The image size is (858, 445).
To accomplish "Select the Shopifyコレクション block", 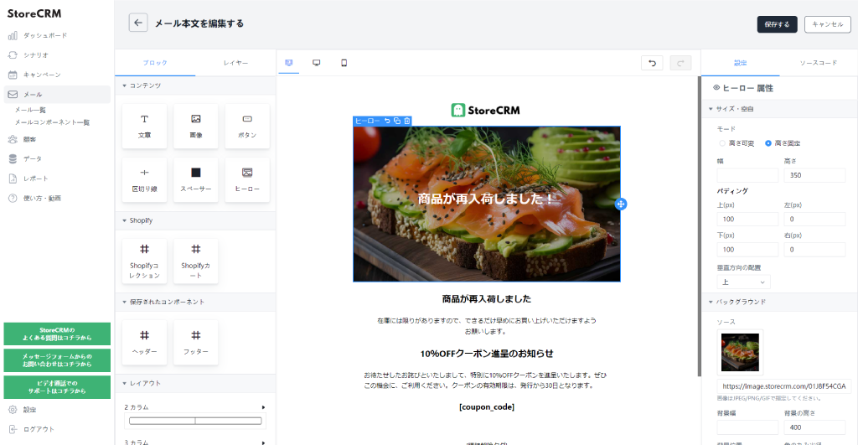I will [x=144, y=261].
